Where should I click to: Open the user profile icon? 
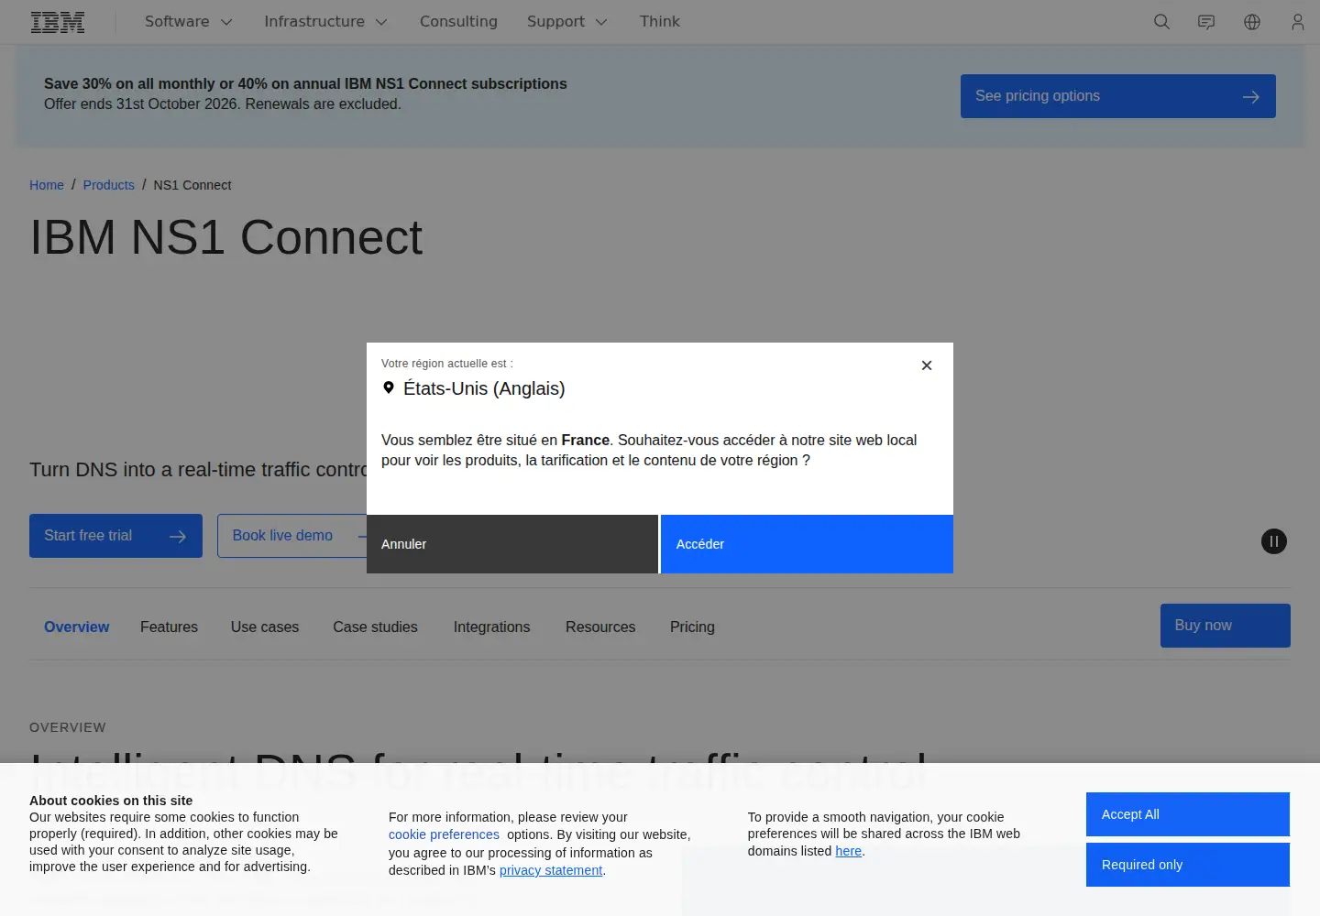(1297, 22)
